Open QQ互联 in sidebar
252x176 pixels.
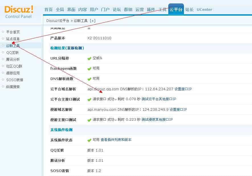point(12,53)
